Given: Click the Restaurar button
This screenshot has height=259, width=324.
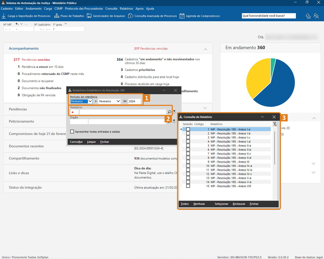Looking at the screenshot, I should (239, 204).
